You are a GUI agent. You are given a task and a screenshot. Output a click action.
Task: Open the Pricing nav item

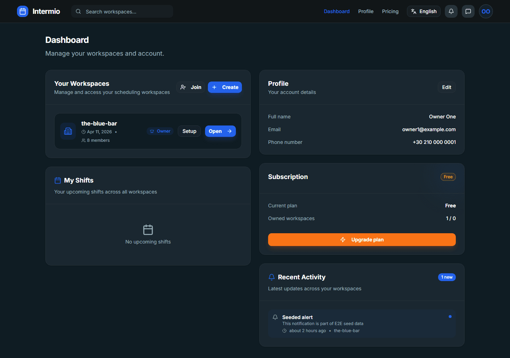pos(390,11)
